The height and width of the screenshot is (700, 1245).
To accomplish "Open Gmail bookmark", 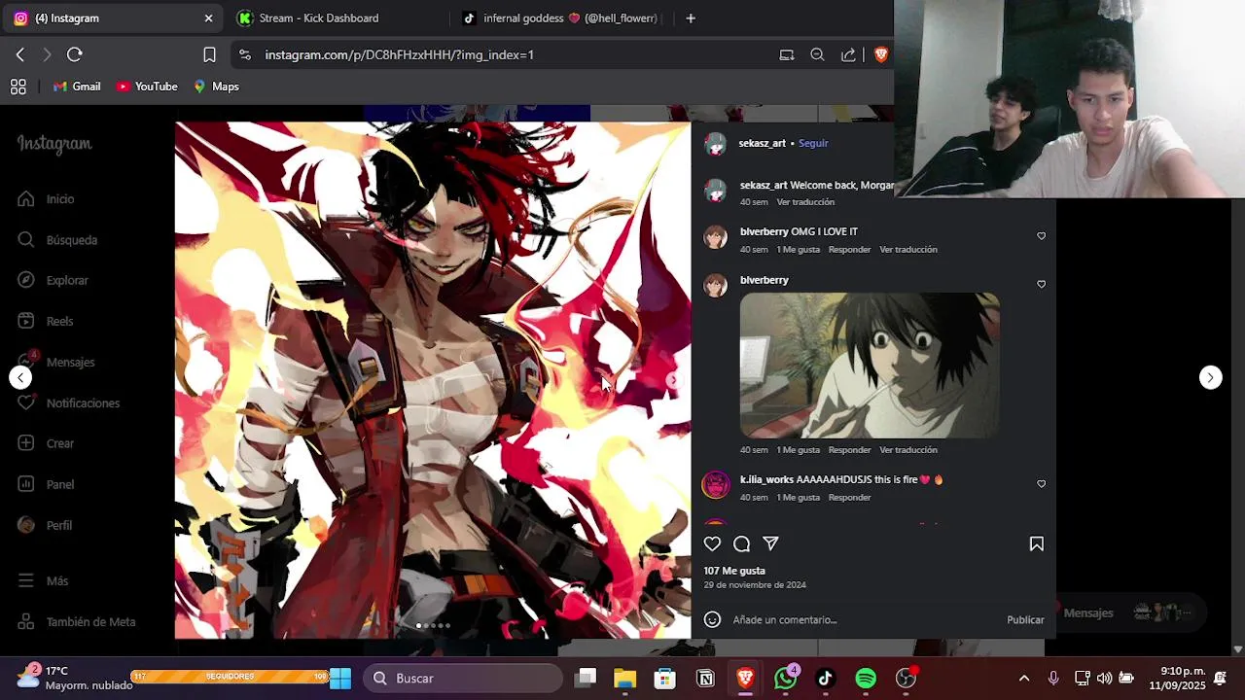I will pos(77,87).
